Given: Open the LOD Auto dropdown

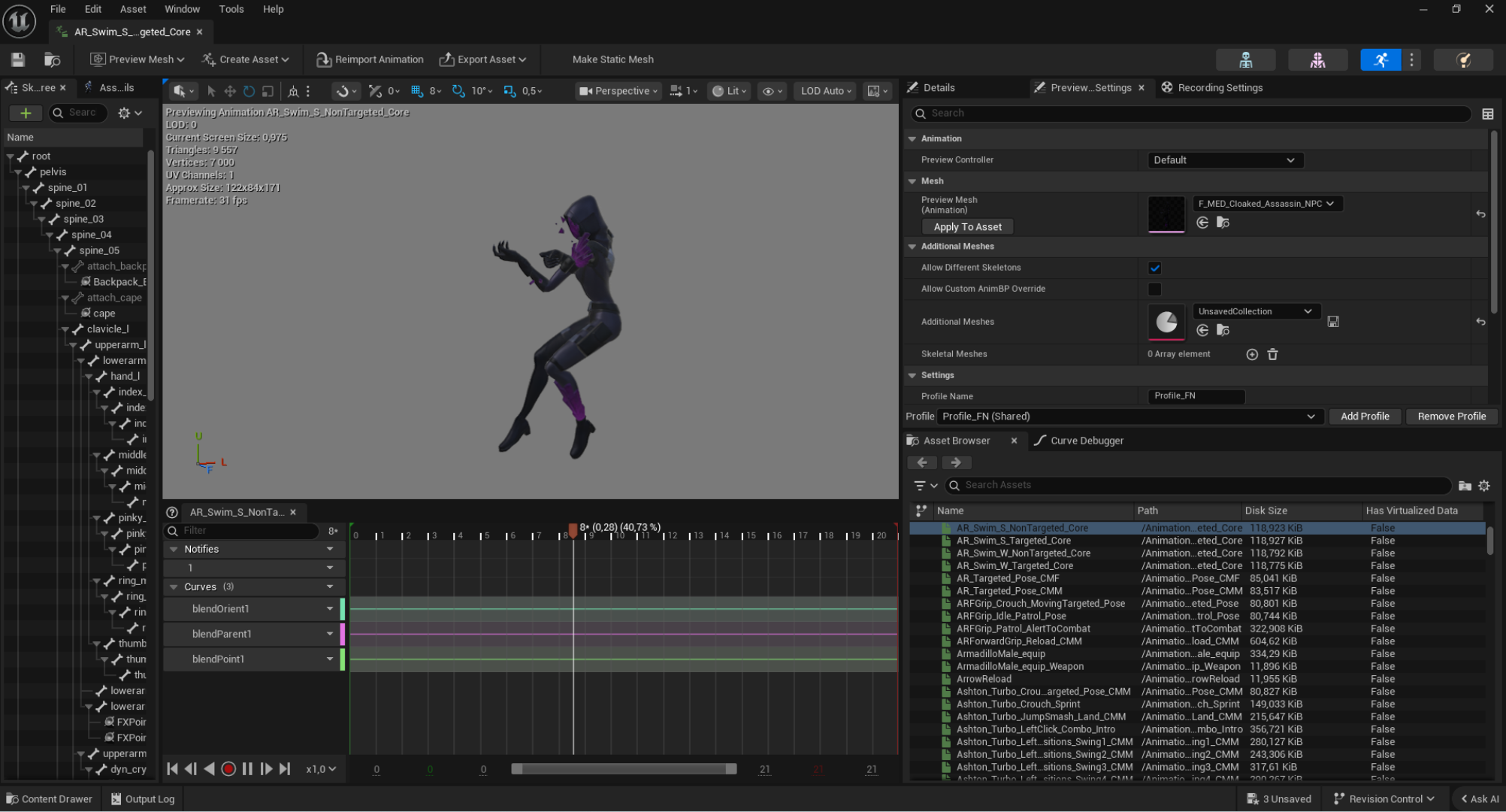Looking at the screenshot, I should click(824, 91).
